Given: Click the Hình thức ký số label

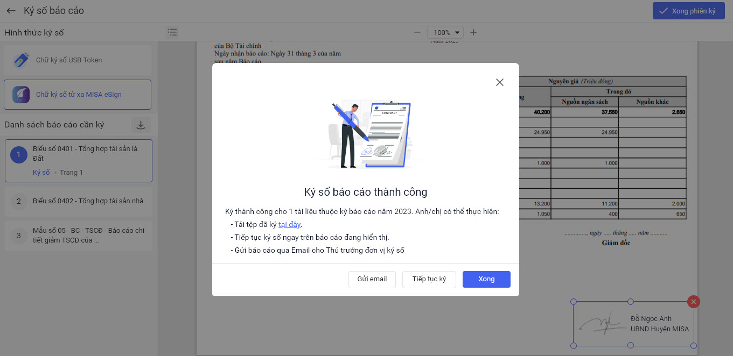Looking at the screenshot, I should (x=34, y=33).
